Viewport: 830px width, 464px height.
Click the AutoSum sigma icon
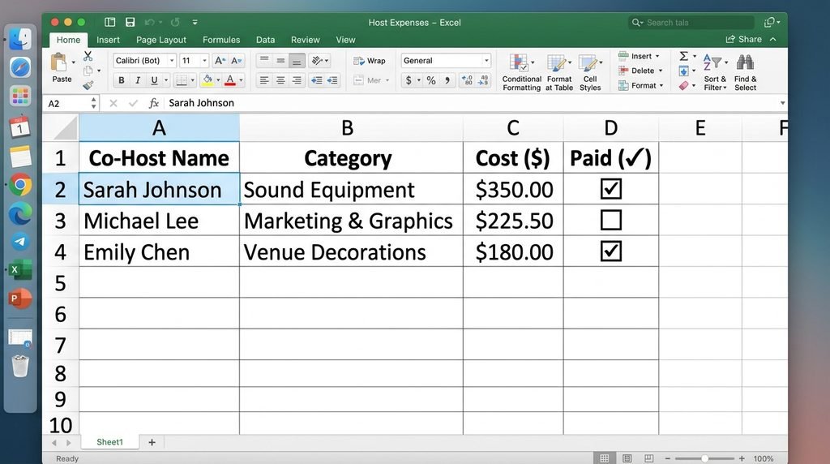point(684,56)
